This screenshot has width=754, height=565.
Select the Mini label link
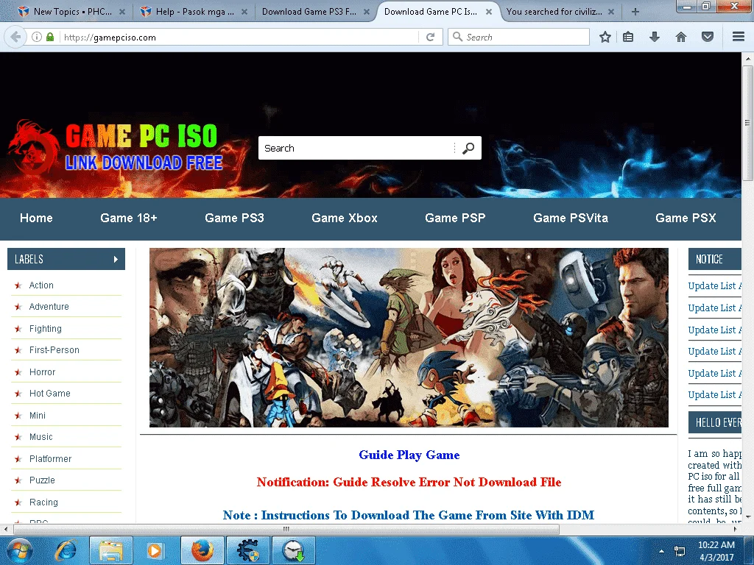coord(38,416)
